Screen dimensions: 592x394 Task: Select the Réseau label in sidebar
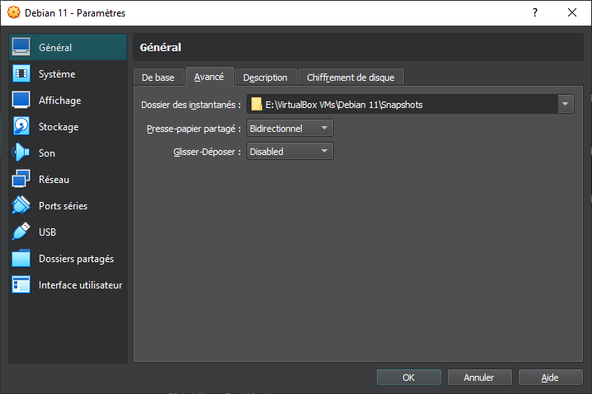(54, 180)
